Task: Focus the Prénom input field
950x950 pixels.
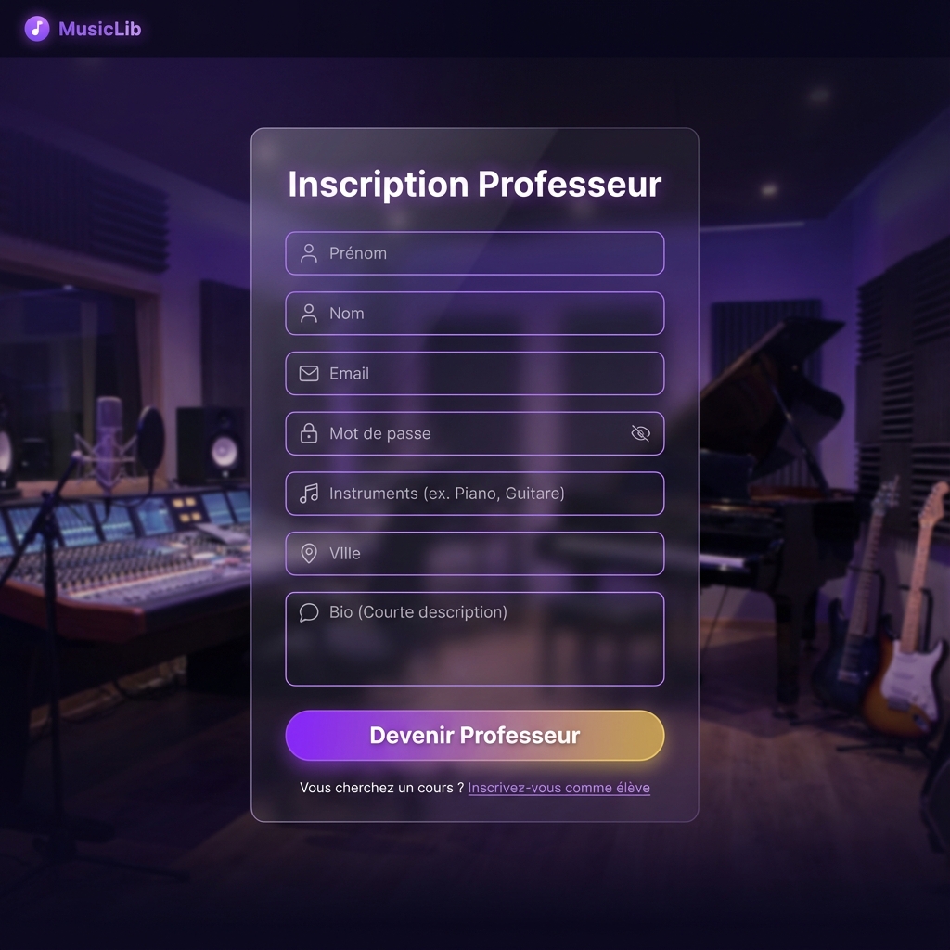Action: click(474, 253)
